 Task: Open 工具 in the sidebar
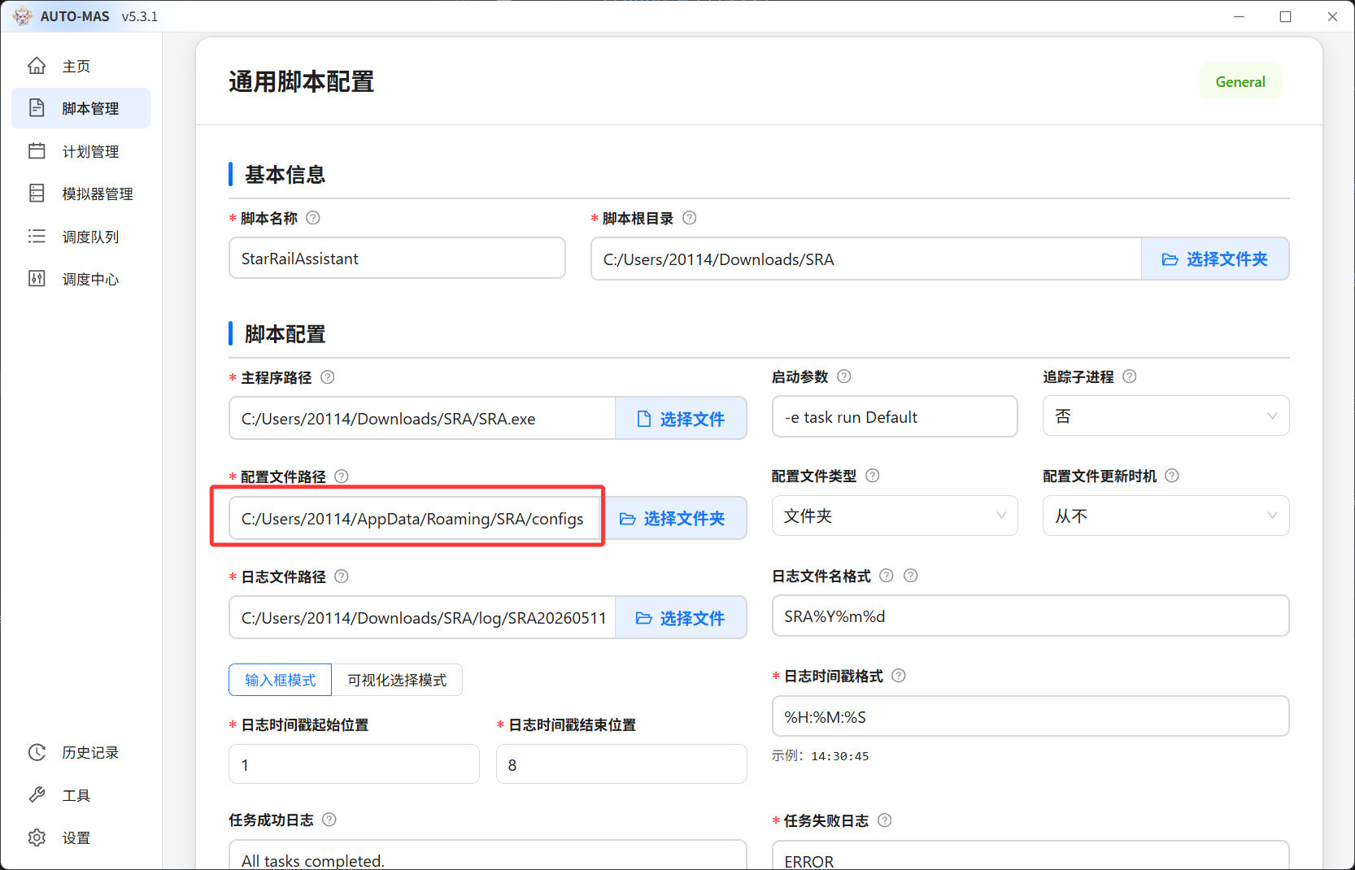point(81,795)
